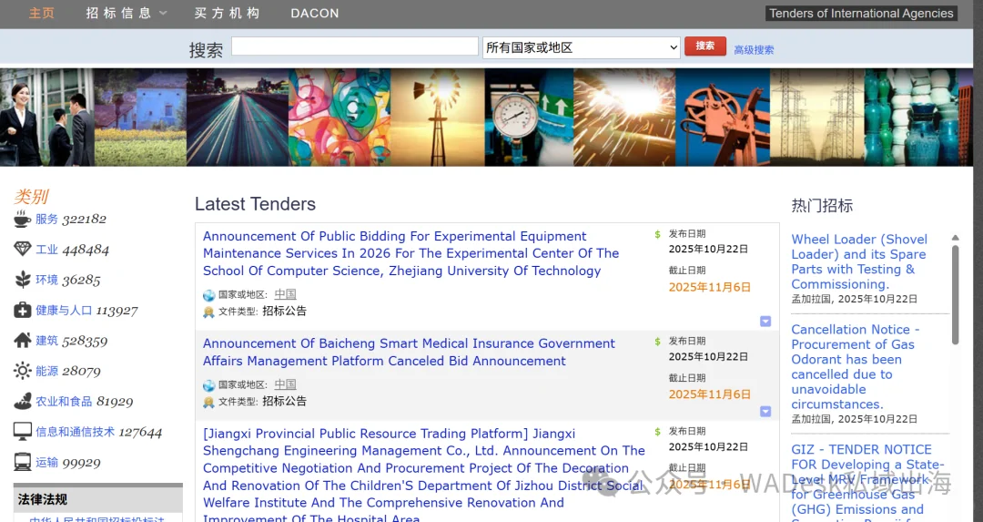Click the 热门招标 panel scrollbar thumb
983x522 pixels.
[x=956, y=295]
